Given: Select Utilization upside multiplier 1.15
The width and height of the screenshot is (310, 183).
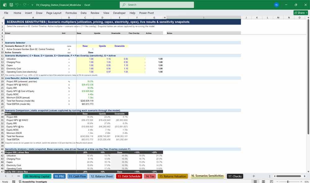Looking at the screenshot, I should pos(102,59).
